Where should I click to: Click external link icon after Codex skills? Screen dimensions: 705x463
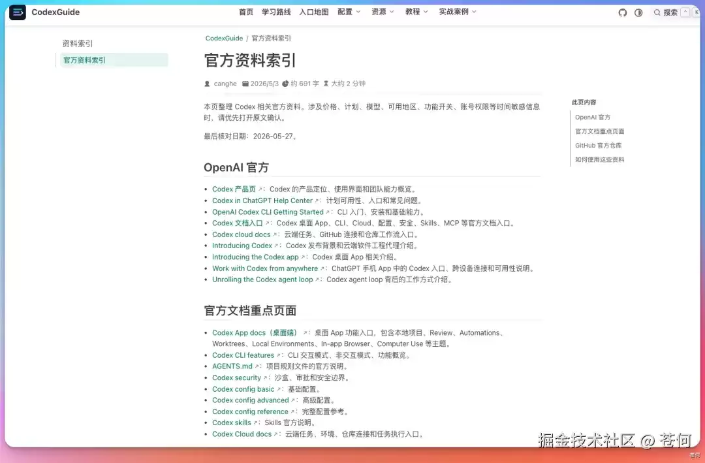[256, 423]
